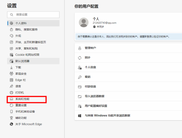The width and height of the screenshot is (182, 138).
Task: Click the 导入浏览器数据 folder icon
Action: coord(80,96)
